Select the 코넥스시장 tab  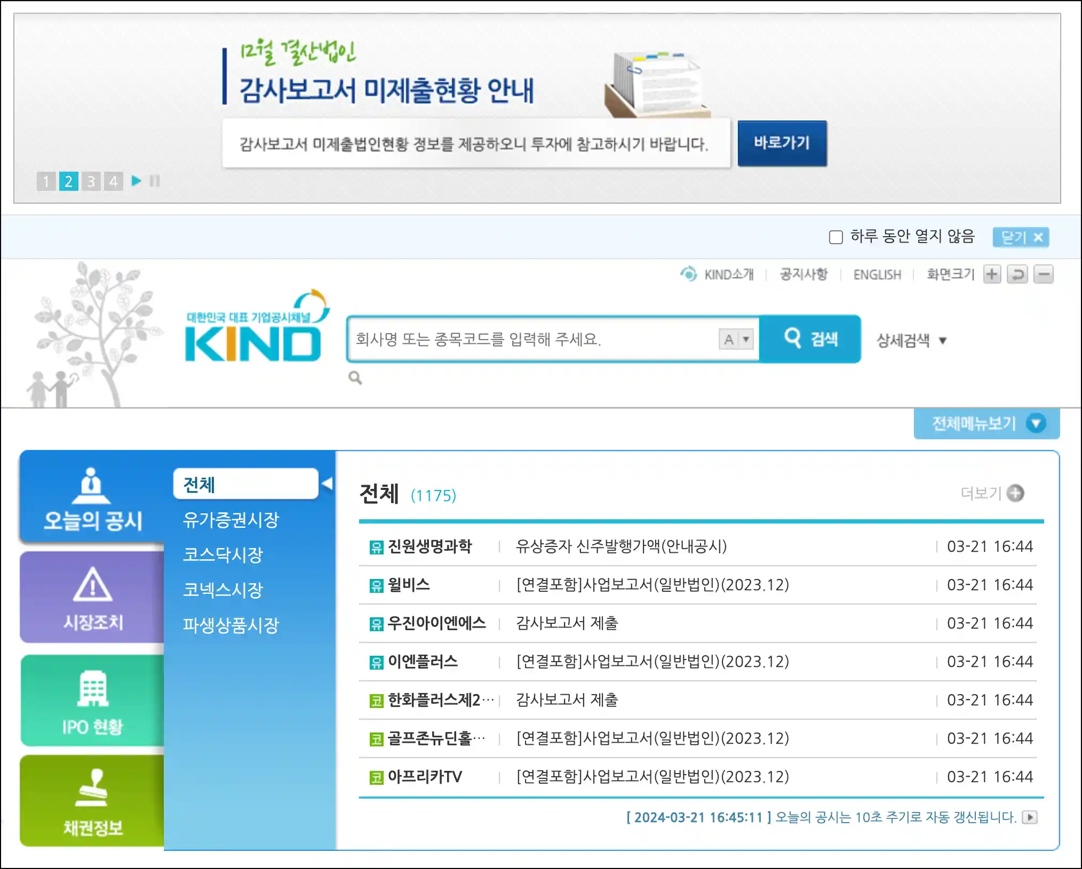(x=223, y=590)
